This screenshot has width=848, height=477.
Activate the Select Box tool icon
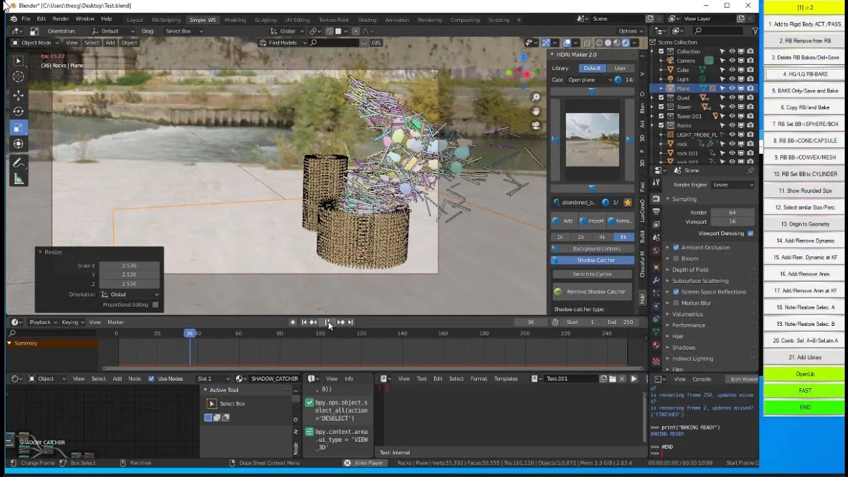pyautogui.click(x=19, y=60)
